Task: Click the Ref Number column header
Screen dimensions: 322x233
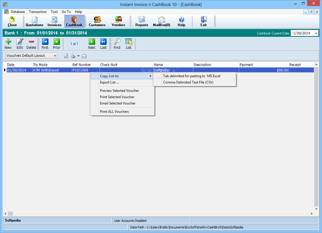Action: (x=86, y=65)
